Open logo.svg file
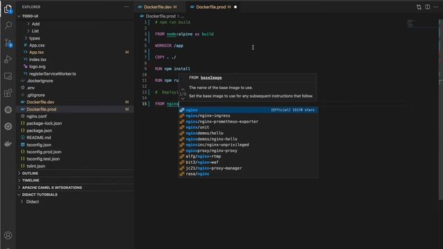The image size is (443, 249). tap(75, 66)
